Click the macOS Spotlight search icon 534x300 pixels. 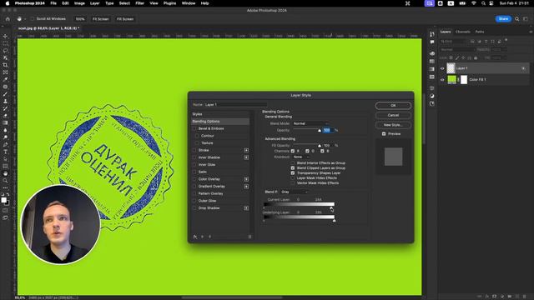tap(483, 3)
